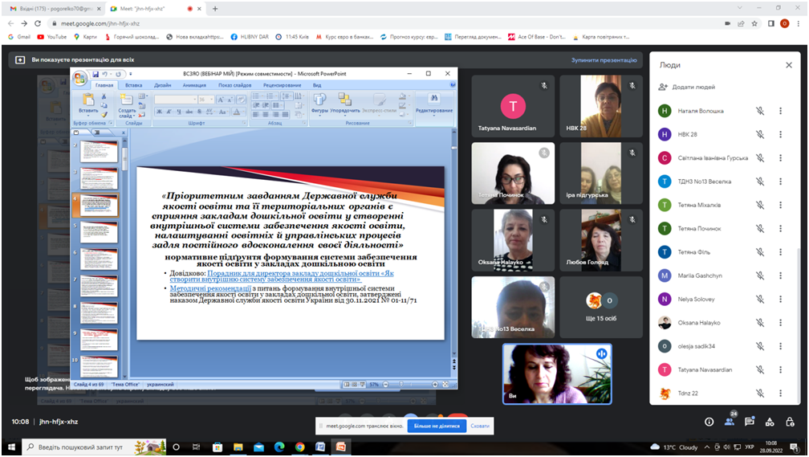Toggle mute for НВК 28 in list

(x=760, y=134)
